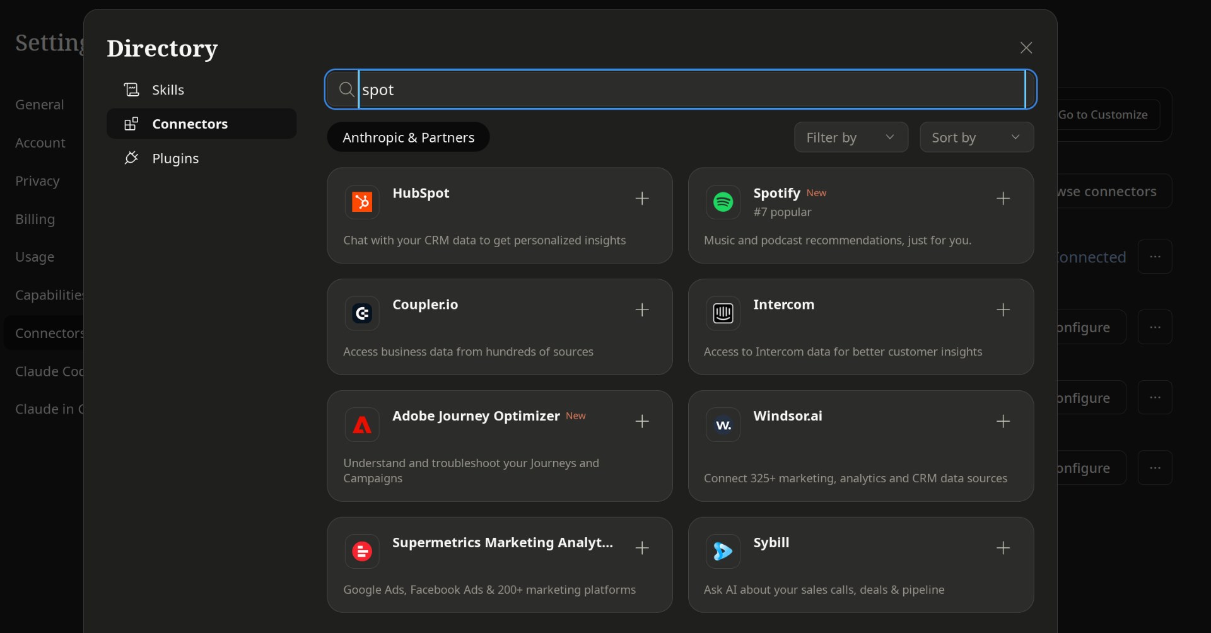Click the Spotify logo icon
The image size is (1211, 633).
pyautogui.click(x=723, y=202)
